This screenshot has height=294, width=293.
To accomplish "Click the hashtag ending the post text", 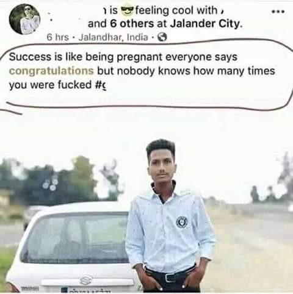I will [101, 85].
